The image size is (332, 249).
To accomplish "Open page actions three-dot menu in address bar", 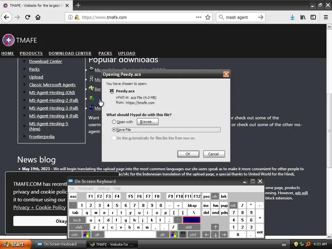I will (199, 17).
